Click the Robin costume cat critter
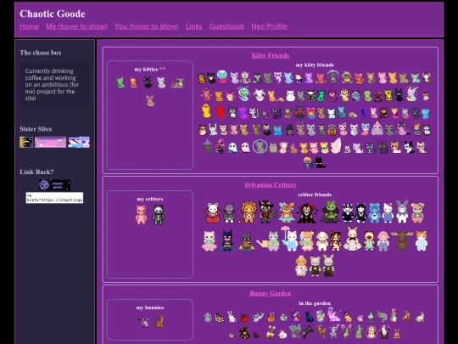Image resolution: width=458 pixels, height=344 pixels. [247, 242]
